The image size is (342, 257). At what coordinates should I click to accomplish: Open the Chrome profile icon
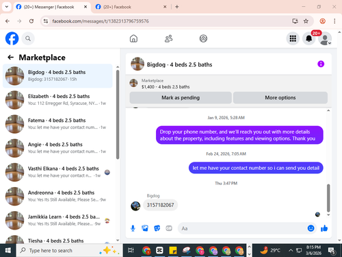click(322, 21)
